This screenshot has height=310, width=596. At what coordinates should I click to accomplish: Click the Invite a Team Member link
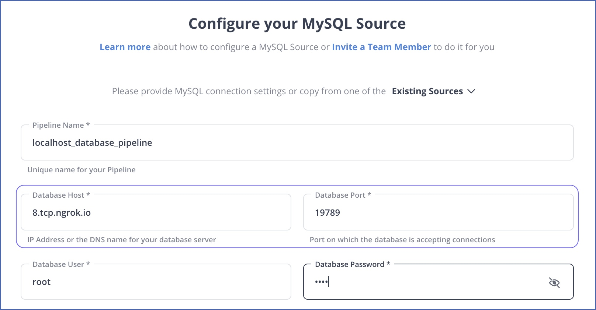point(381,47)
